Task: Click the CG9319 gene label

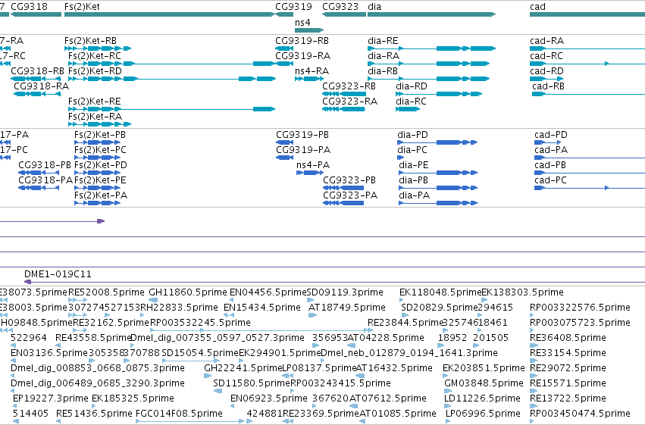Action: 293,7
